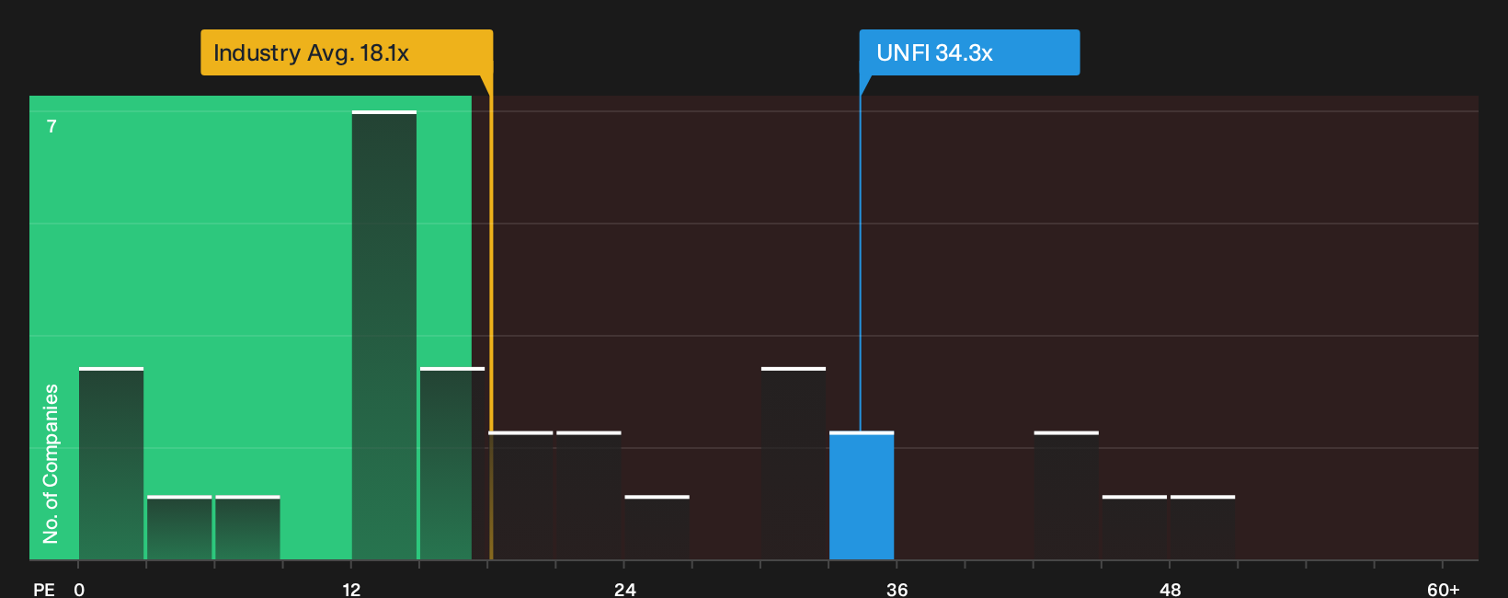Image resolution: width=1508 pixels, height=598 pixels.
Task: Click the Industry Avg. 18.1x label
Action: pos(347,52)
